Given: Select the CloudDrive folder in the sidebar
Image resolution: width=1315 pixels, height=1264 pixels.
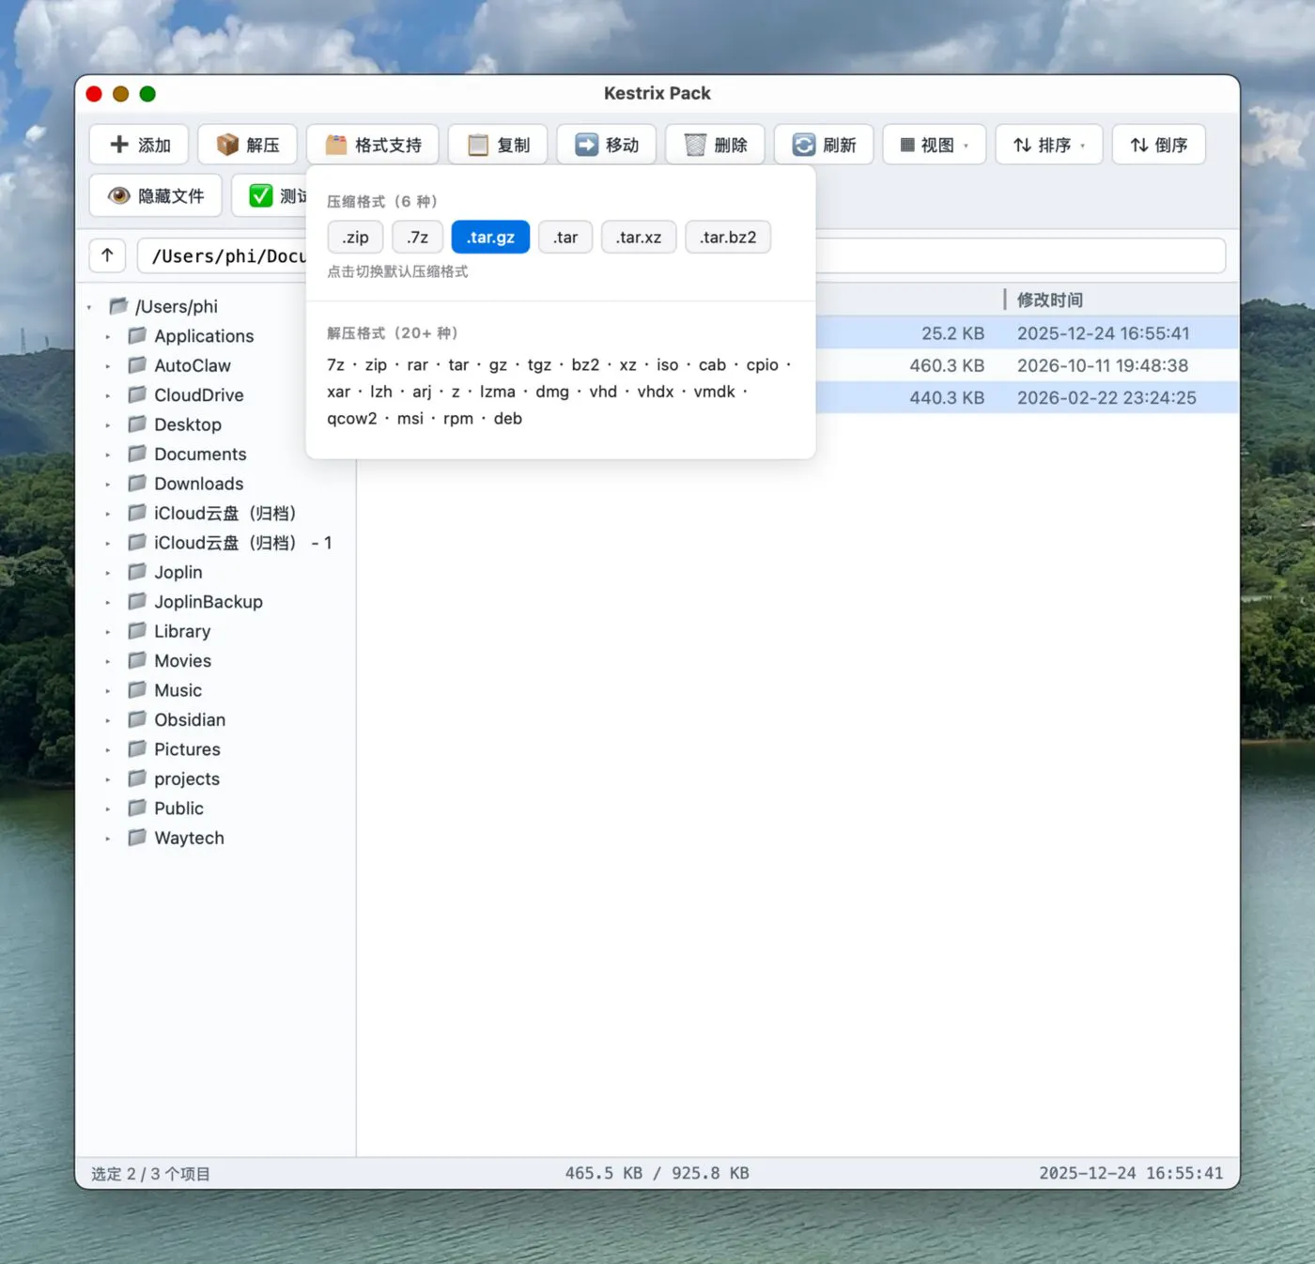Looking at the screenshot, I should pos(198,394).
